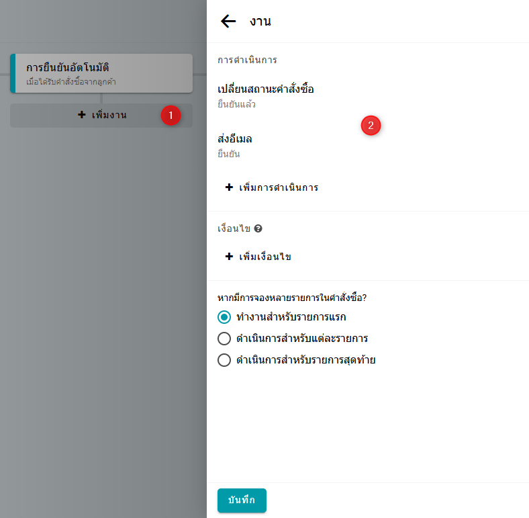Select the ทำงานสำหรับรายการแรก radio button
Screen dimensions: 529x518
pyautogui.click(x=224, y=316)
